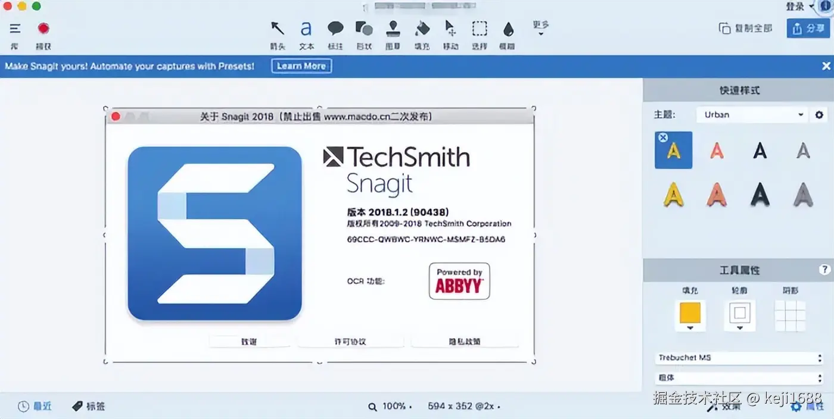834x419 pixels.
Task: Select the Shape (形状) tool
Action: (364, 28)
